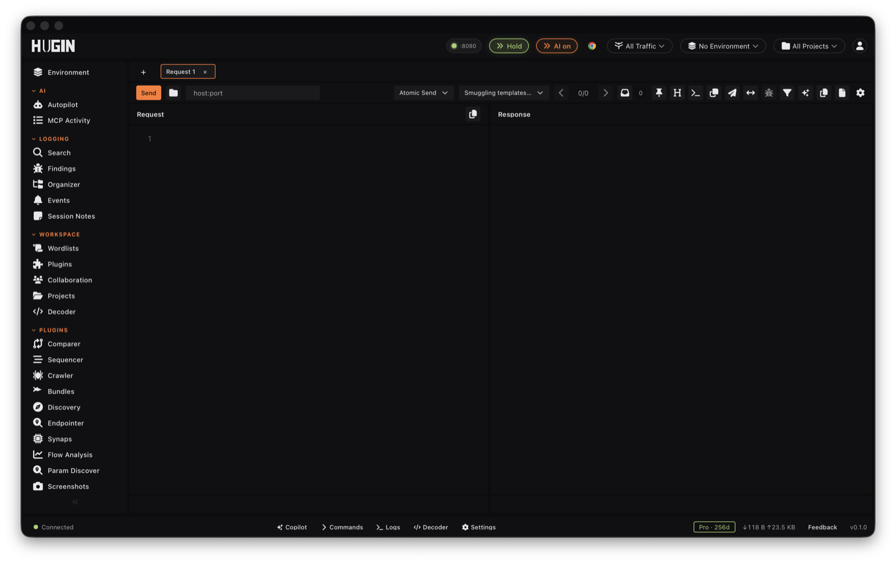
Task: Close the Request 1 tab
Action: pos(205,72)
